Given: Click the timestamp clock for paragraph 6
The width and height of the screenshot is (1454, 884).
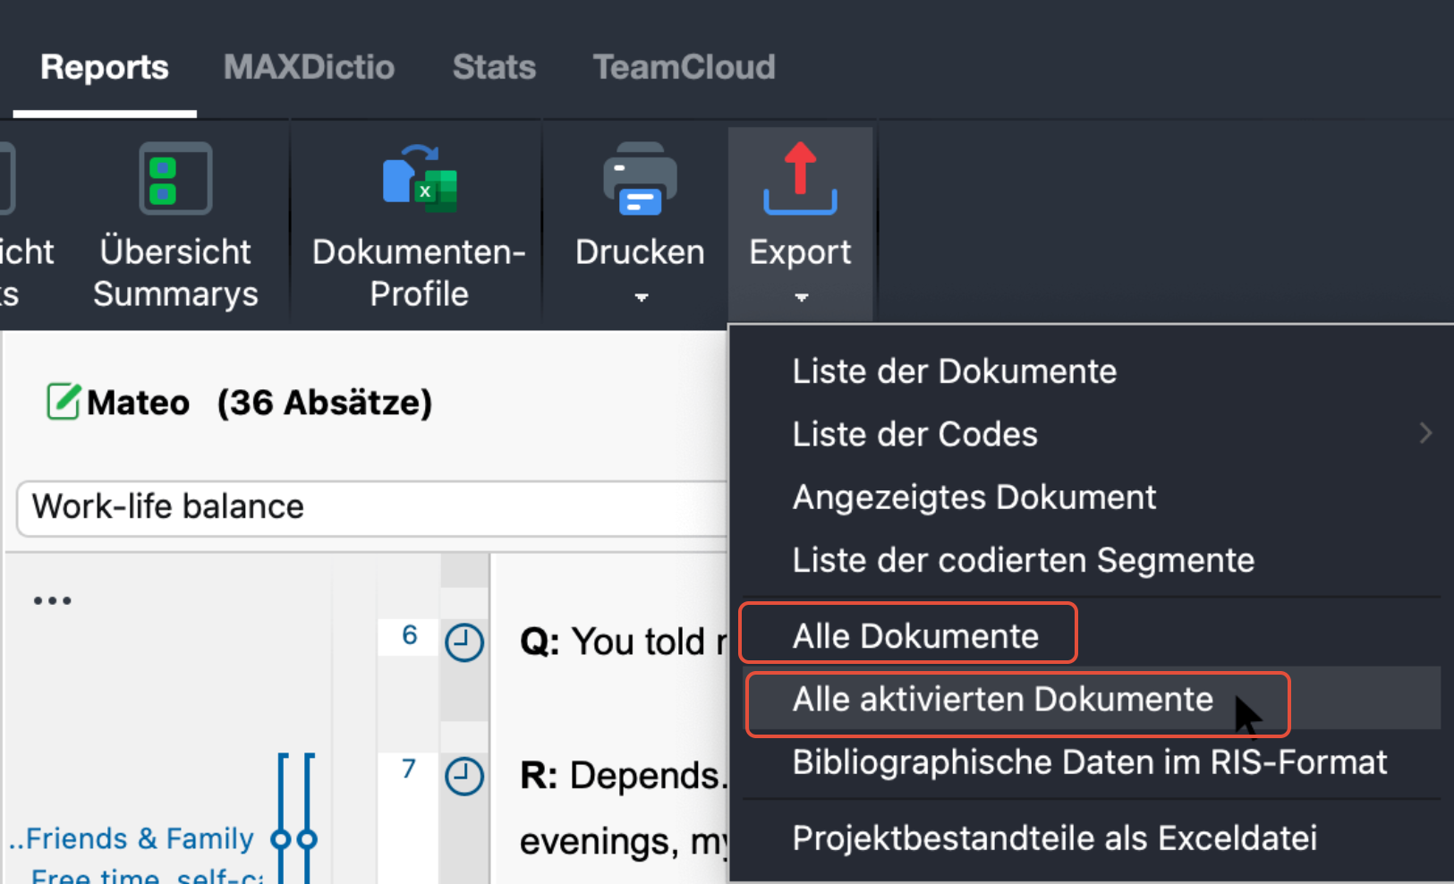Looking at the screenshot, I should tap(464, 642).
